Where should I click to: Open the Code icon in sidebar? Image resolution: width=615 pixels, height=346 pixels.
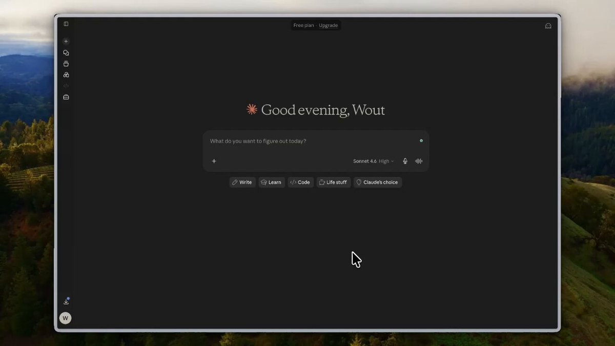click(66, 86)
